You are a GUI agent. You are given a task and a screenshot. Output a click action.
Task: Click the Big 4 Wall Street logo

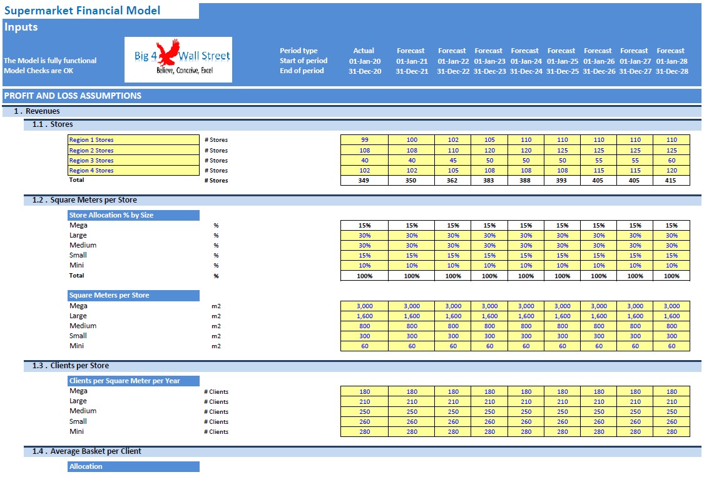[178, 59]
